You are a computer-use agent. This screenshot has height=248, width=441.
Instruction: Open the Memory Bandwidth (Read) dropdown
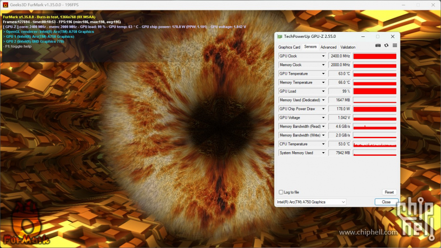(x=323, y=126)
